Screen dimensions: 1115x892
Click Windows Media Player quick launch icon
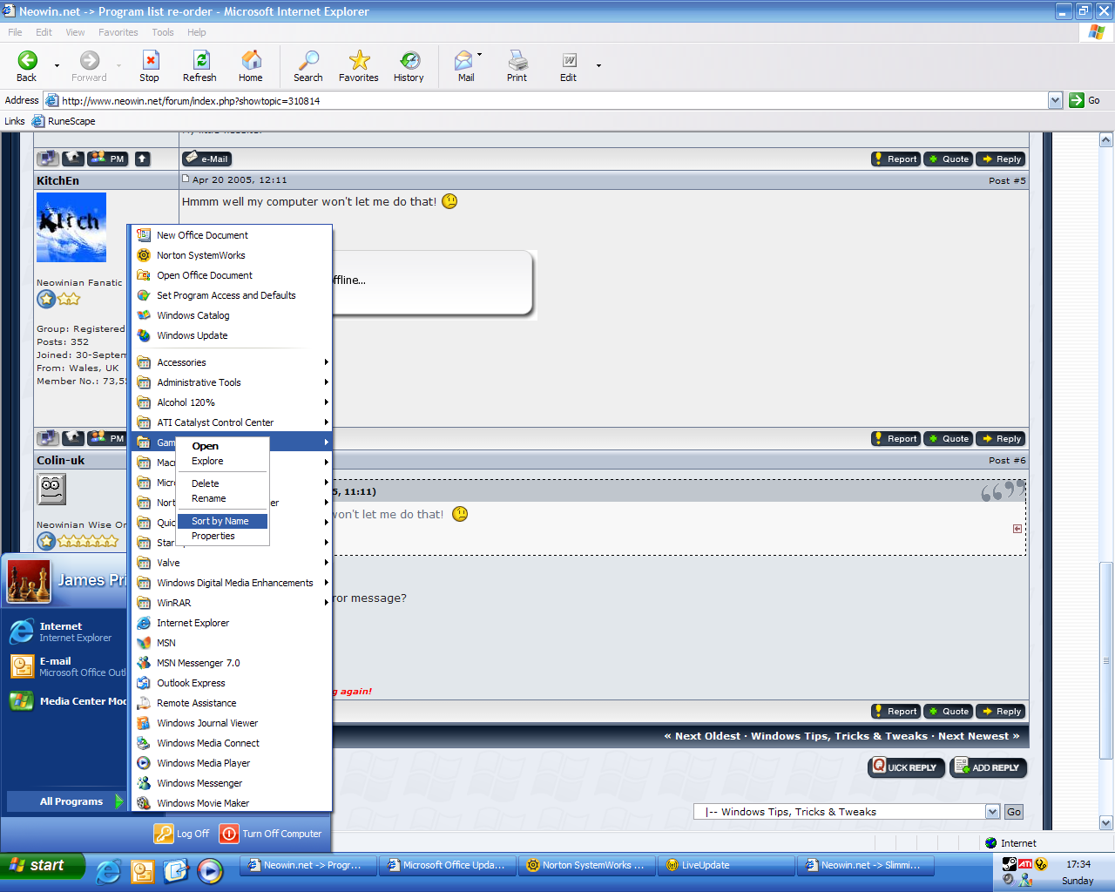210,871
